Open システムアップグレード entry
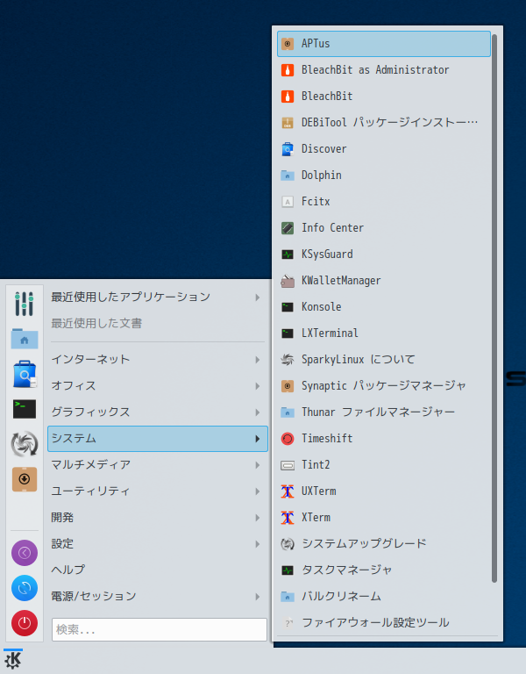The height and width of the screenshot is (674, 526). pos(384,544)
